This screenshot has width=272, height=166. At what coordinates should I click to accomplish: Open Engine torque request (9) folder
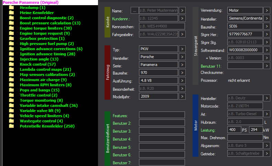click(45, 33)
